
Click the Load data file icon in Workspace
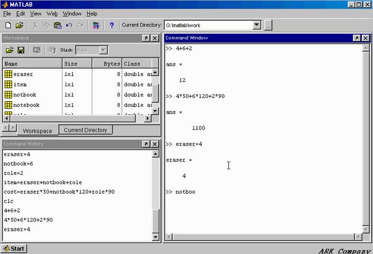pos(10,50)
